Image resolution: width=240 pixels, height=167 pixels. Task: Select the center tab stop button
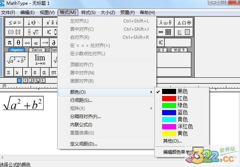tap(25, 80)
